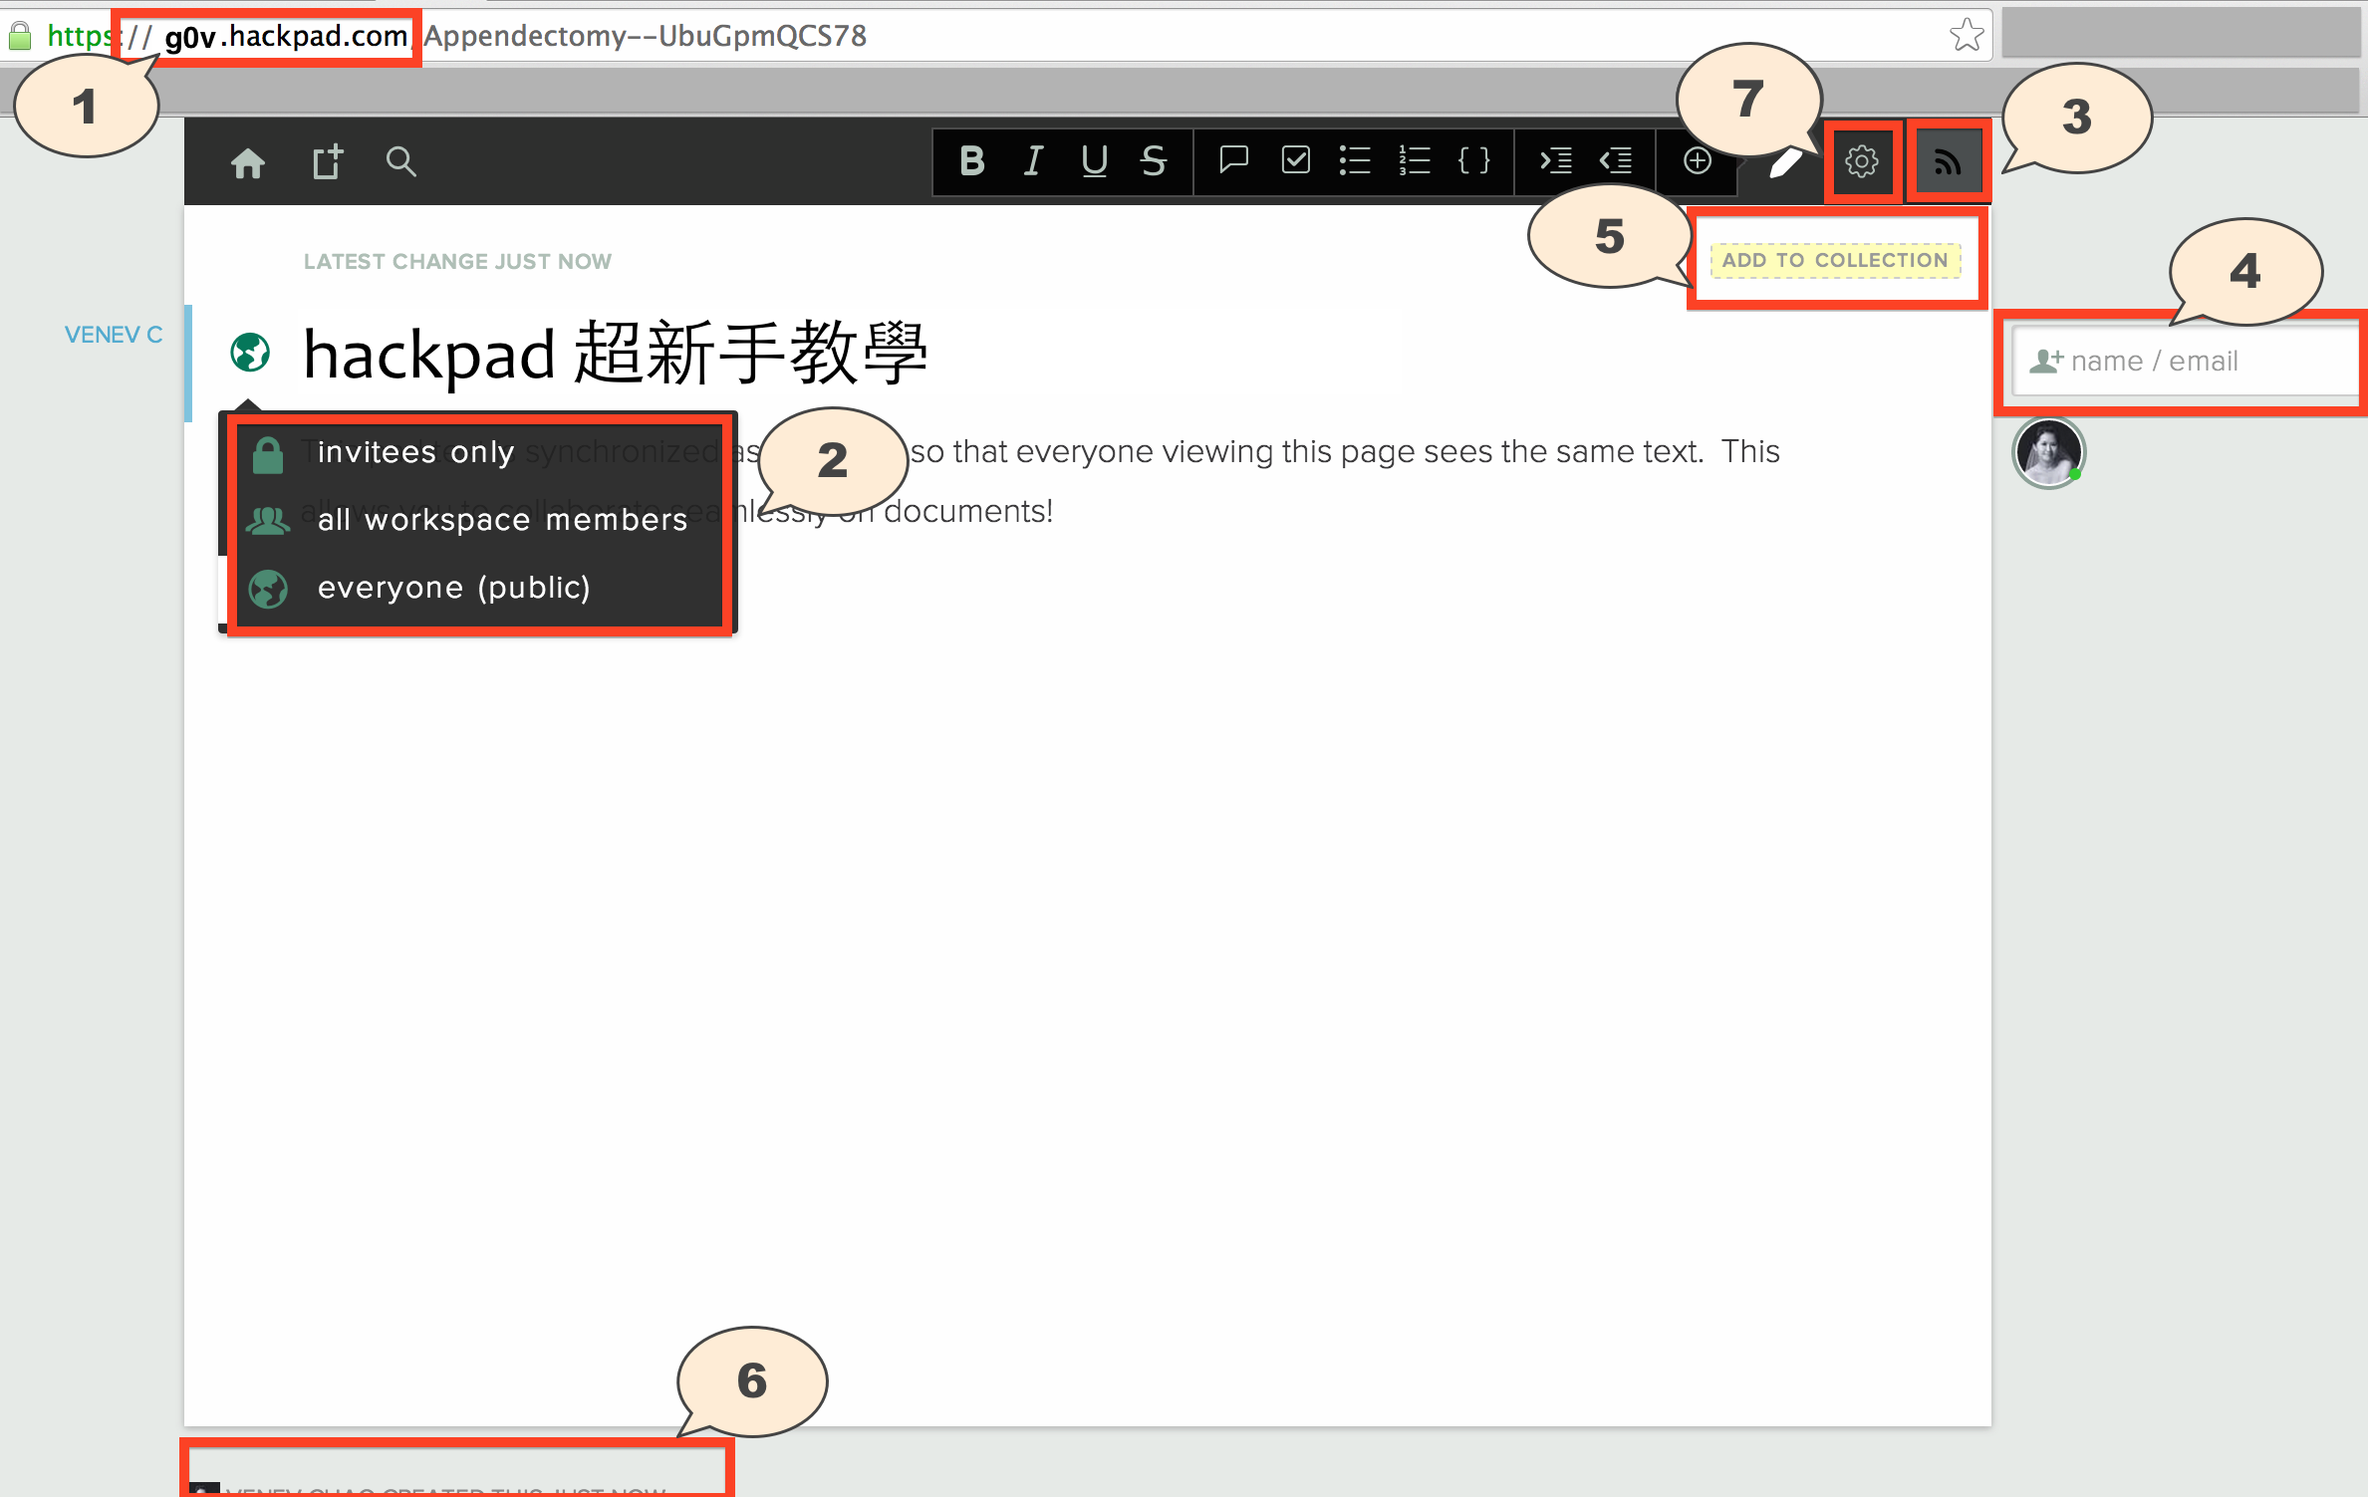Insert a code block with braces icon

[1473, 160]
